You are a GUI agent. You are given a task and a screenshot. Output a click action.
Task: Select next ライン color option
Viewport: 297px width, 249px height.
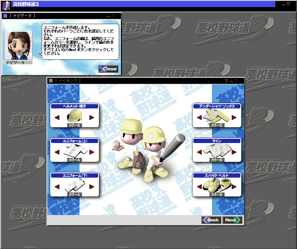click(x=234, y=152)
